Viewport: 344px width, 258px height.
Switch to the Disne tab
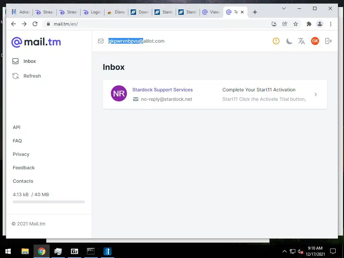coord(116,12)
